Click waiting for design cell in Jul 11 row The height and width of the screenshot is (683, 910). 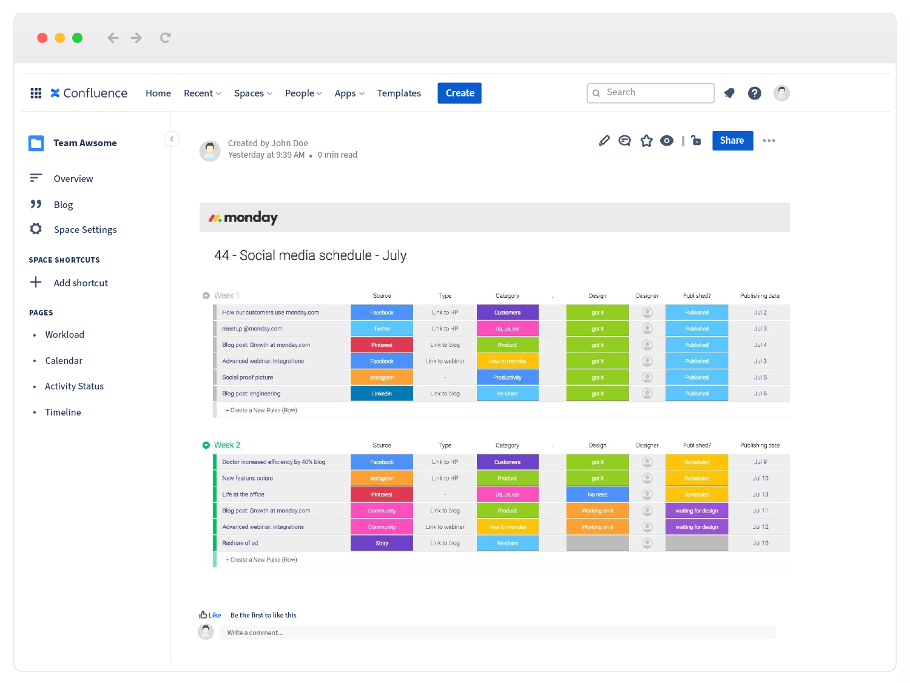(696, 511)
